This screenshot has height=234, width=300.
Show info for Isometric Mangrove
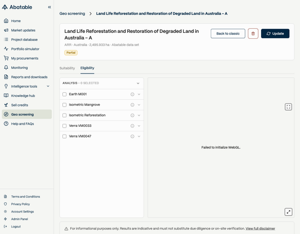[x=133, y=105]
